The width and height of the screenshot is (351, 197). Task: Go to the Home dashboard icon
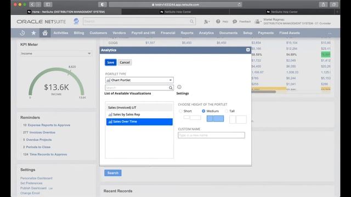(x=45, y=33)
